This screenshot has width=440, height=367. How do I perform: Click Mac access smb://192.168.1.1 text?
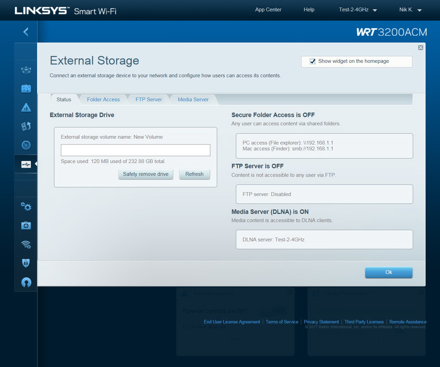coord(288,149)
